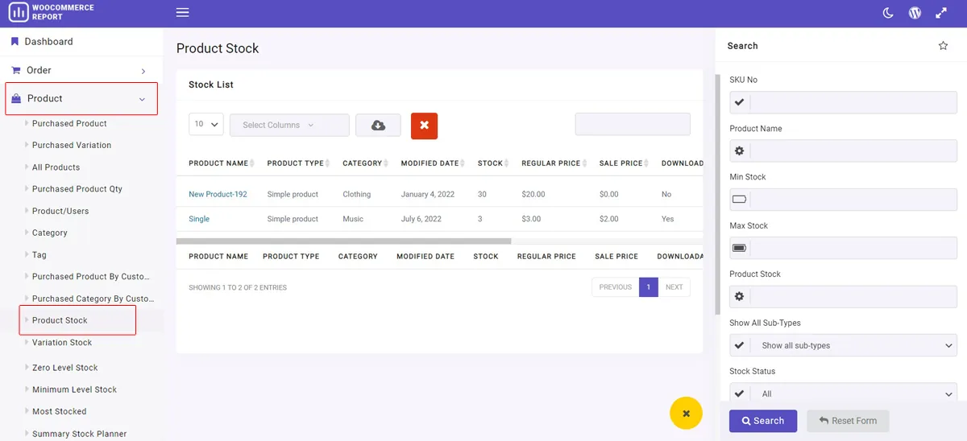Click the Stock Status checkmark icon
967x441 pixels.
[x=740, y=394]
